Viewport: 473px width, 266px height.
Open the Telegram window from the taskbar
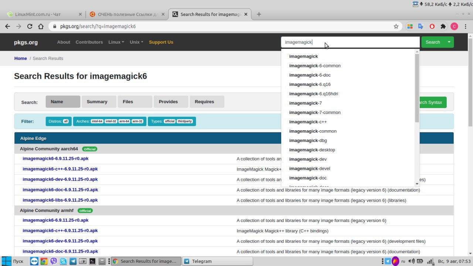click(218, 261)
